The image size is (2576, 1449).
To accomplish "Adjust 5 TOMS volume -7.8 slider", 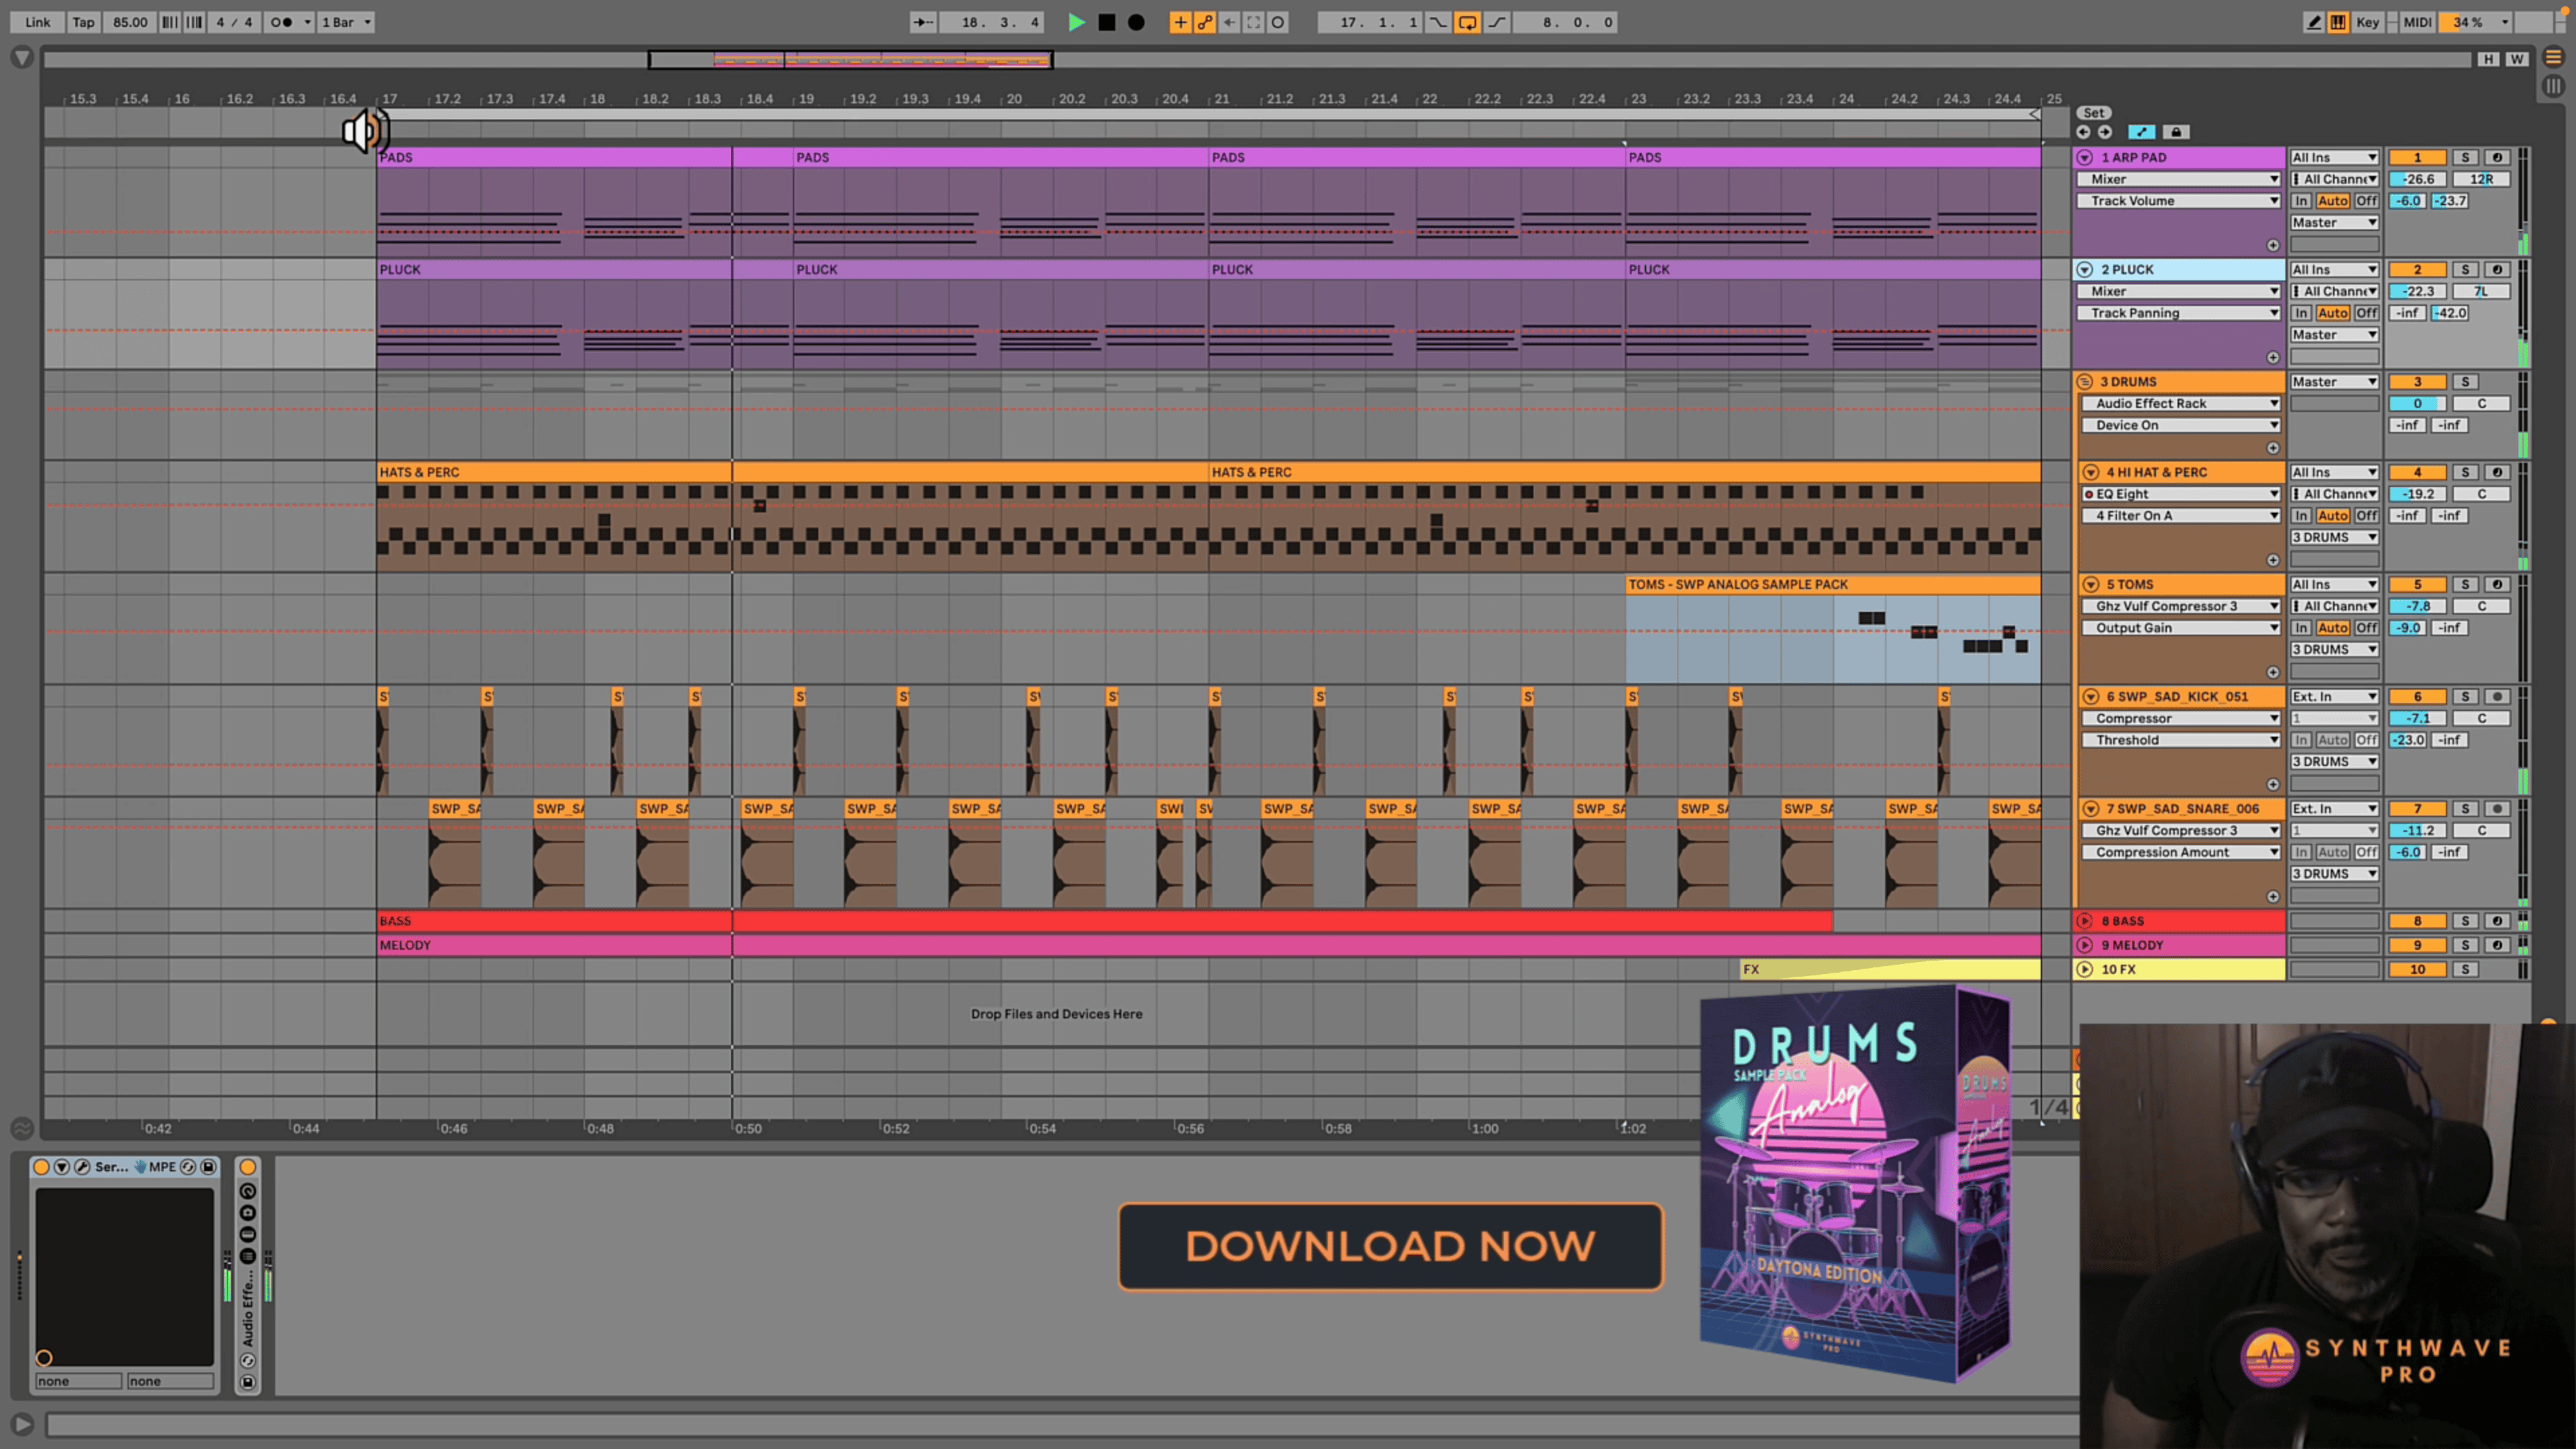I will (x=2417, y=607).
